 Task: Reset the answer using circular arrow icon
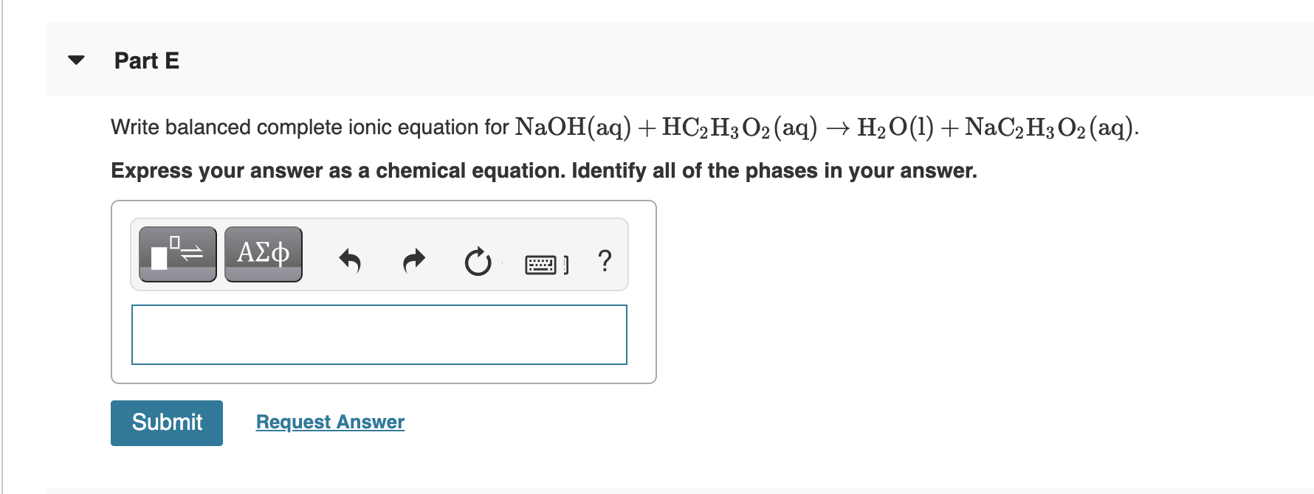pos(478,260)
